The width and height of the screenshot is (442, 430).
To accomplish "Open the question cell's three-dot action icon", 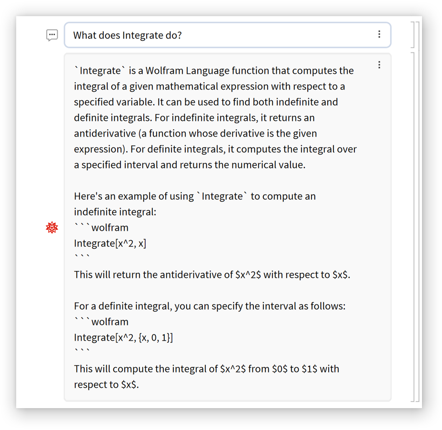I will click(x=379, y=34).
